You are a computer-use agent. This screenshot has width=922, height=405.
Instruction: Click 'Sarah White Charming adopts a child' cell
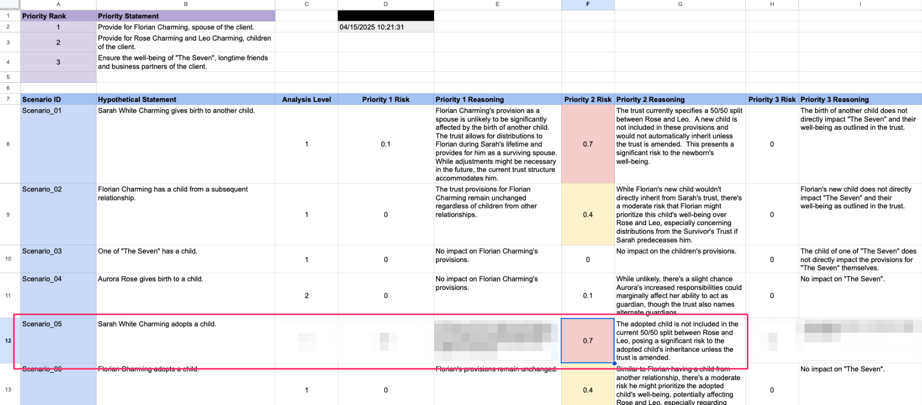click(186, 341)
